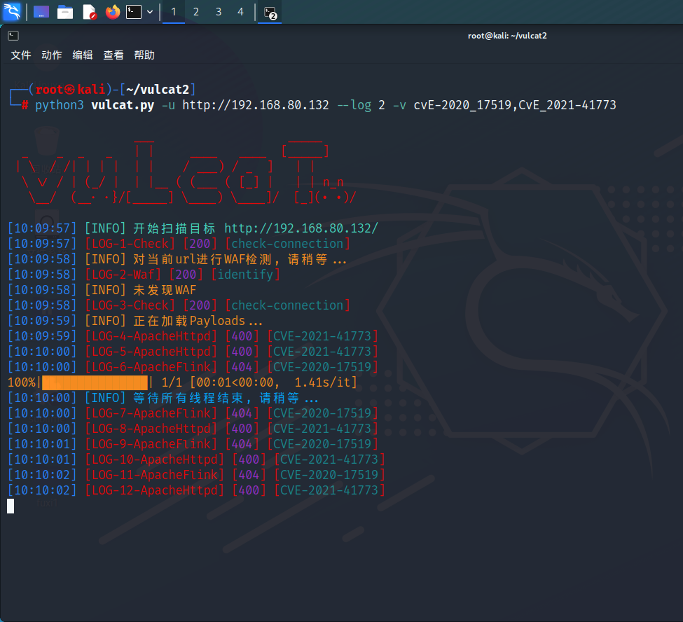Click the show desktop panel icon
683x622 pixels.
tap(41, 12)
